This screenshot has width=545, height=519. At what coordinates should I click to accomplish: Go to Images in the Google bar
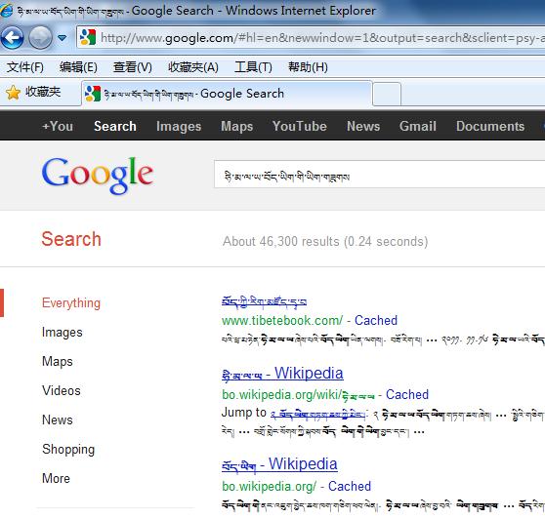coord(179,127)
